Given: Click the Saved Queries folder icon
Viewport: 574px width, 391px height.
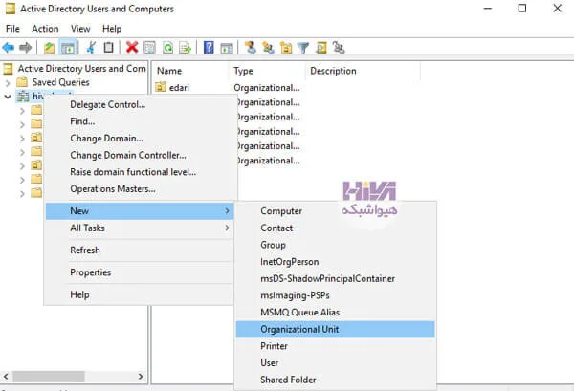Looking at the screenshot, I should pyautogui.click(x=22, y=82).
